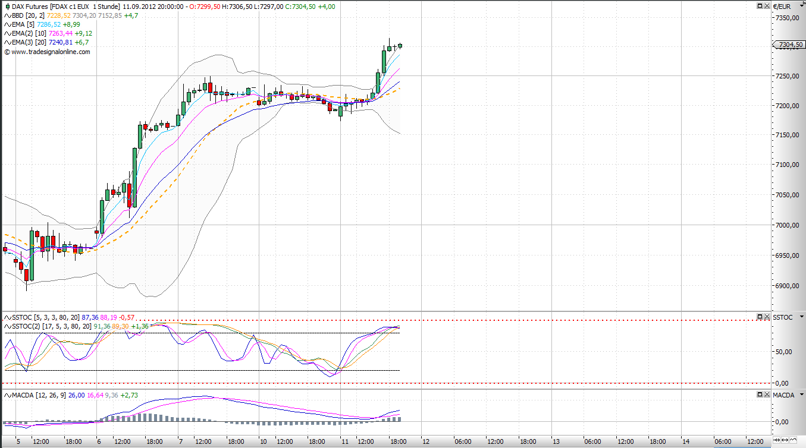Image resolution: width=806 pixels, height=448 pixels.
Task: Maximize the SSTOC subchart pane
Action: [760, 317]
